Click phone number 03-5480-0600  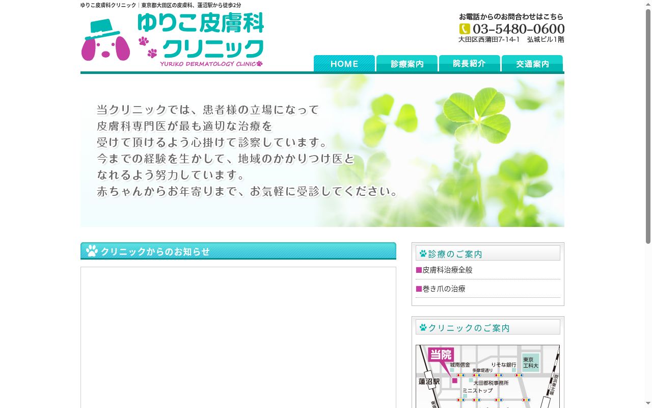tap(519, 29)
